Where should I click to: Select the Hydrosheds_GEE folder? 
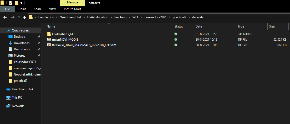pyautogui.click(x=63, y=34)
